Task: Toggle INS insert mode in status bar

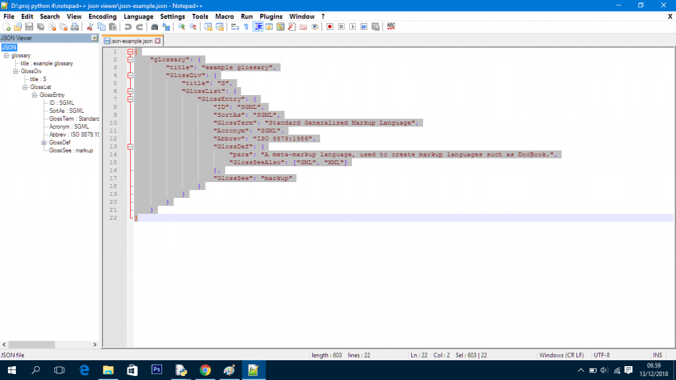Action: click(x=657, y=355)
